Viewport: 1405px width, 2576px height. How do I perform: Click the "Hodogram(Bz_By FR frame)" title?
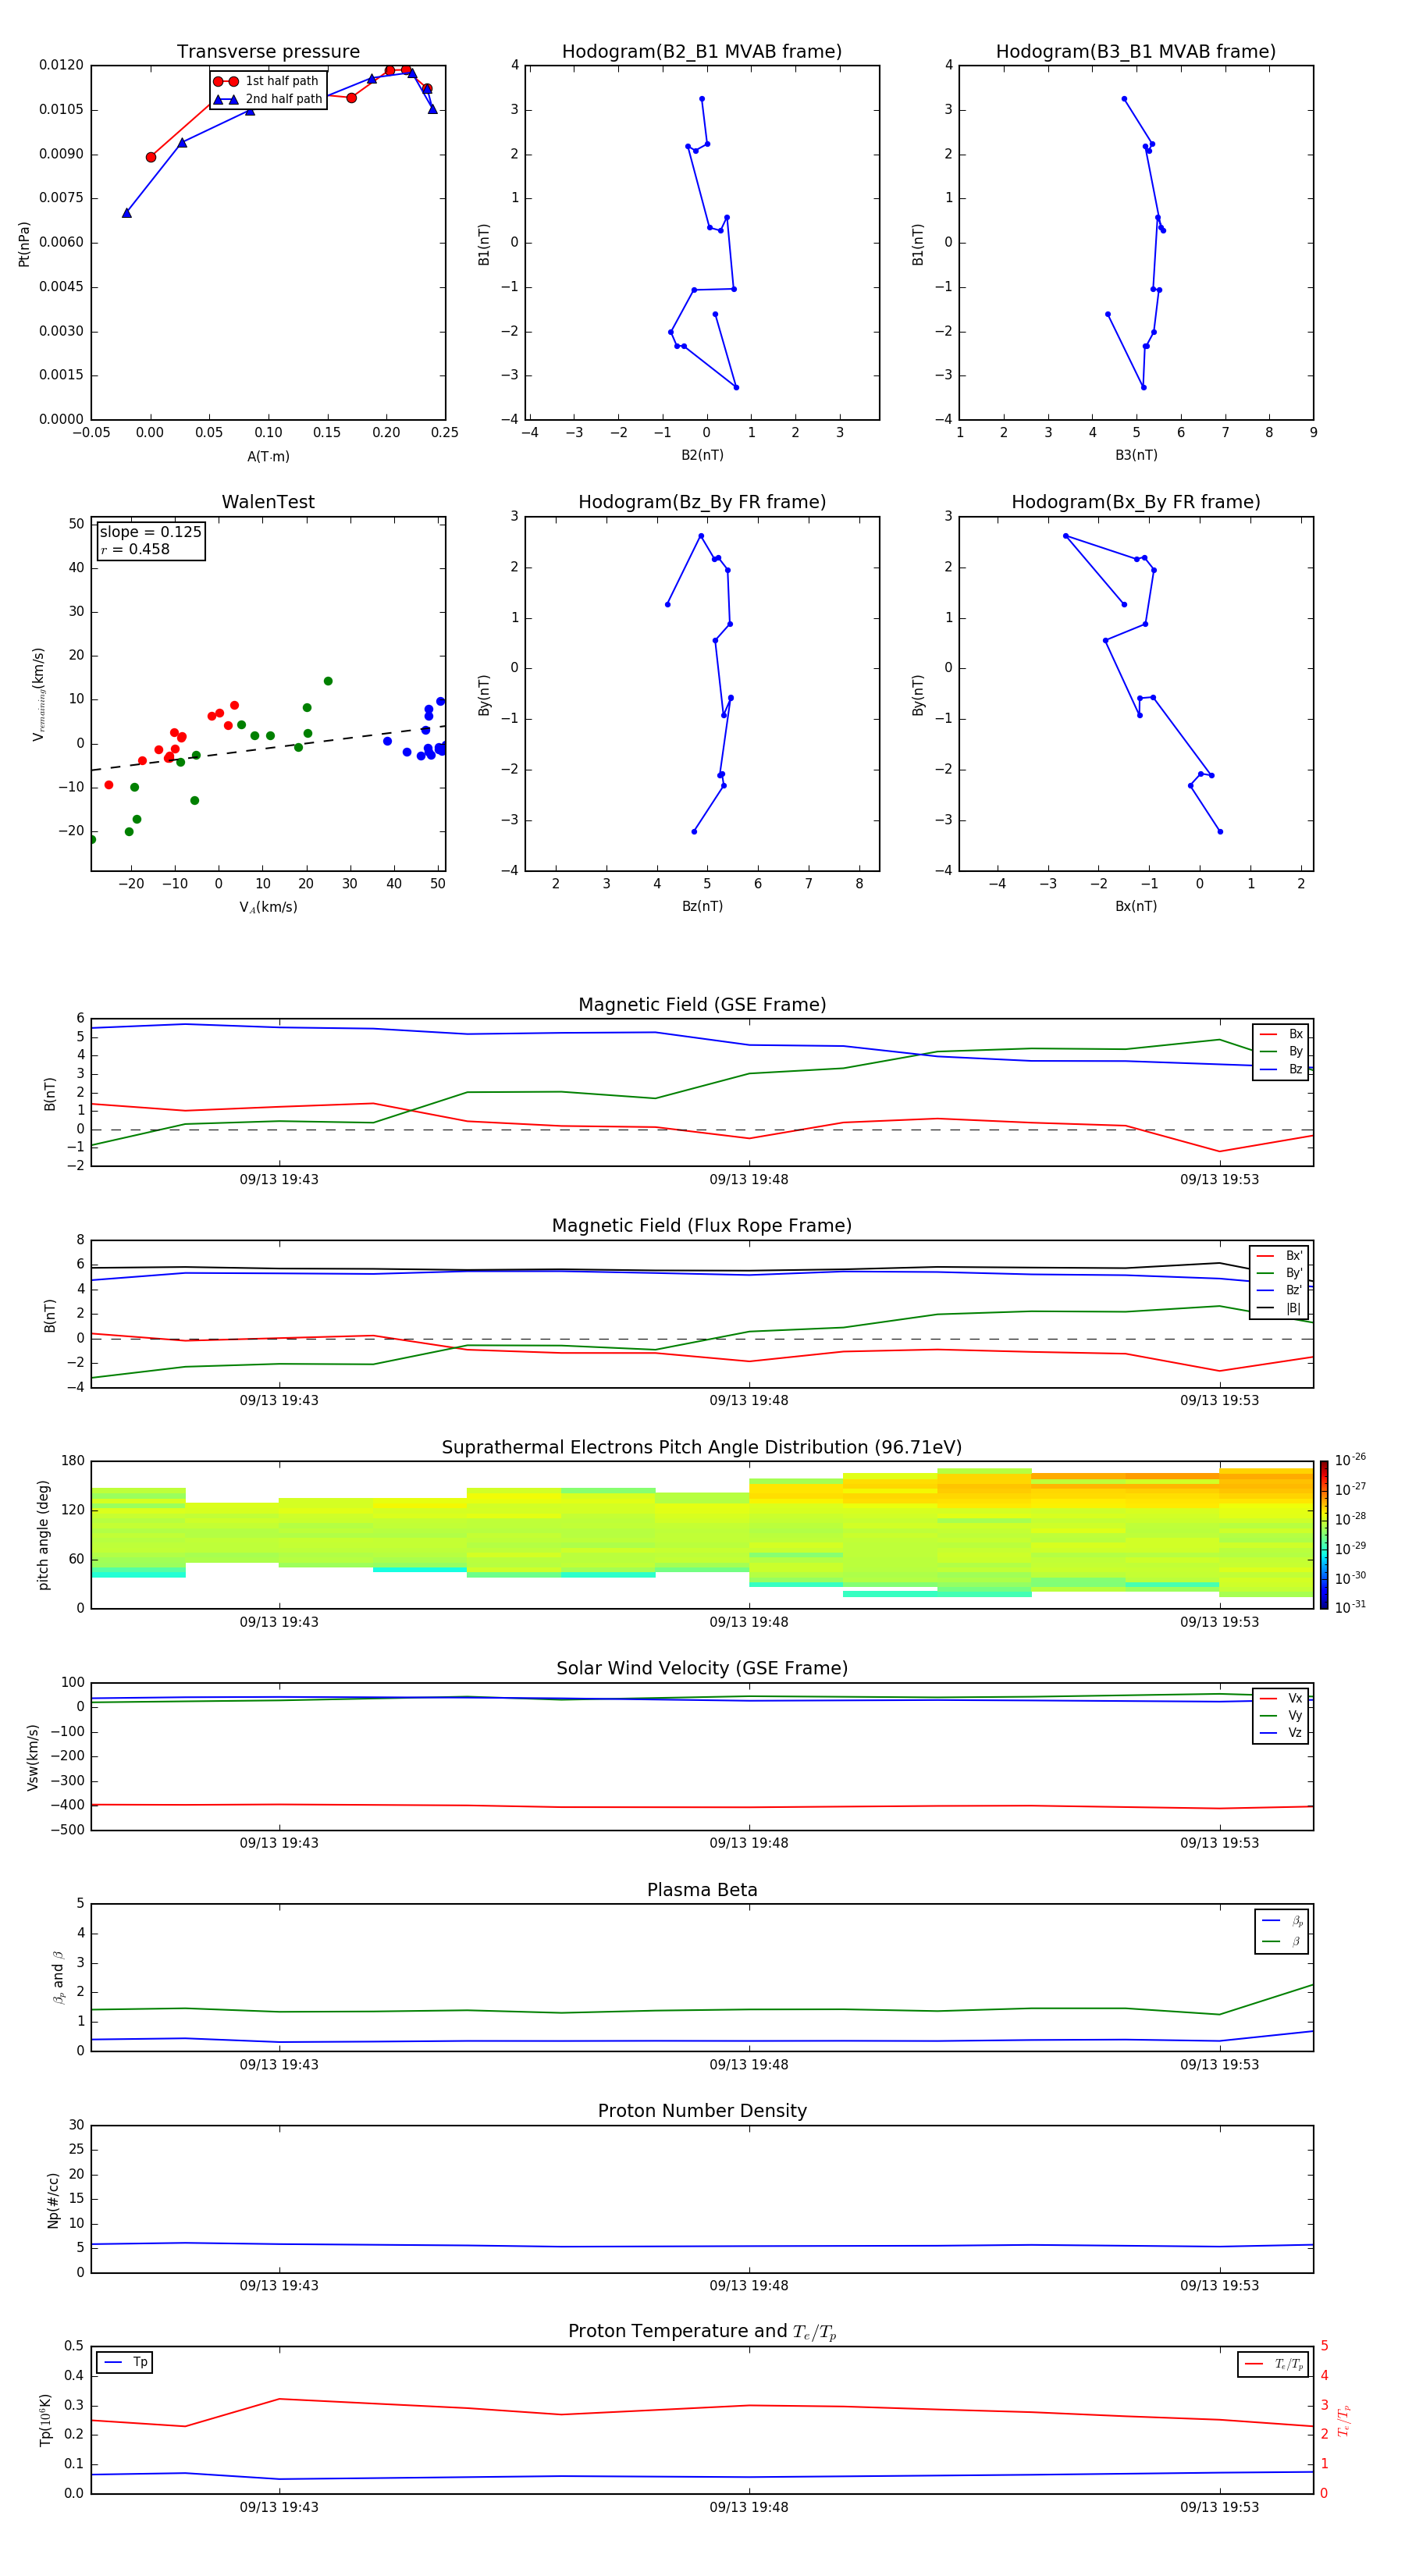[702, 502]
